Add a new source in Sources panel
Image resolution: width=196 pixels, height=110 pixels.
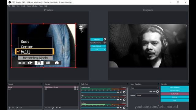point(46,108)
